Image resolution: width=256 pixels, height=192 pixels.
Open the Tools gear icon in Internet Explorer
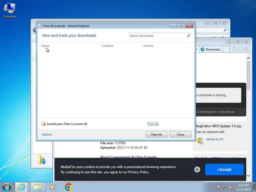pyautogui.click(x=246, y=49)
